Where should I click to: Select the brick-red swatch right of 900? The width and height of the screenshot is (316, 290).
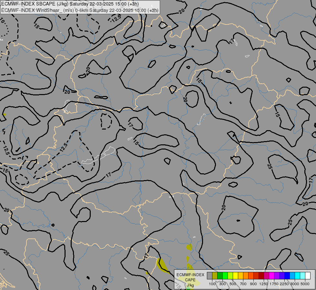(x=256, y=276)
